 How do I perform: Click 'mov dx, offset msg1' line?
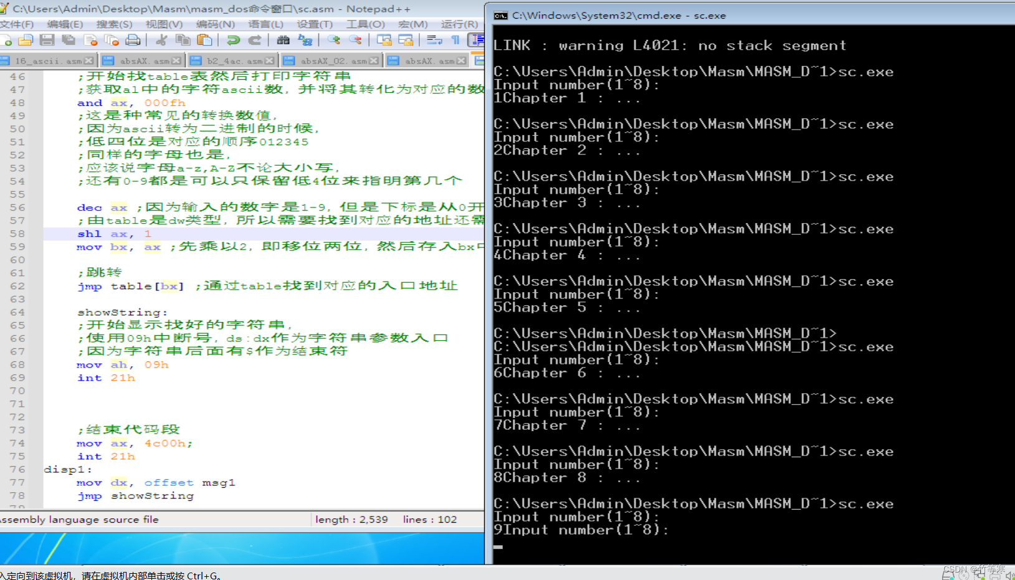(x=156, y=482)
